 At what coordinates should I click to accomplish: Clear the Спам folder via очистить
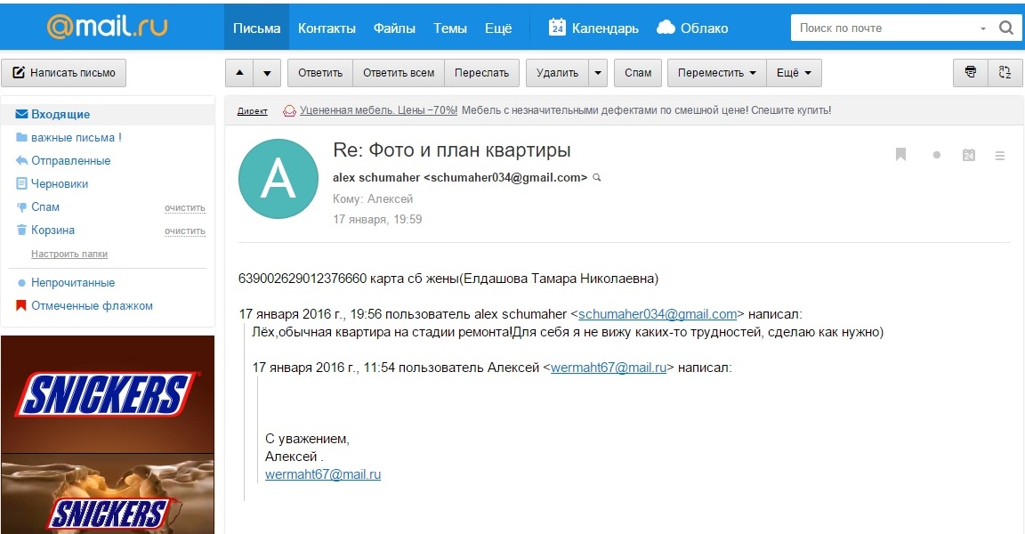coord(185,208)
